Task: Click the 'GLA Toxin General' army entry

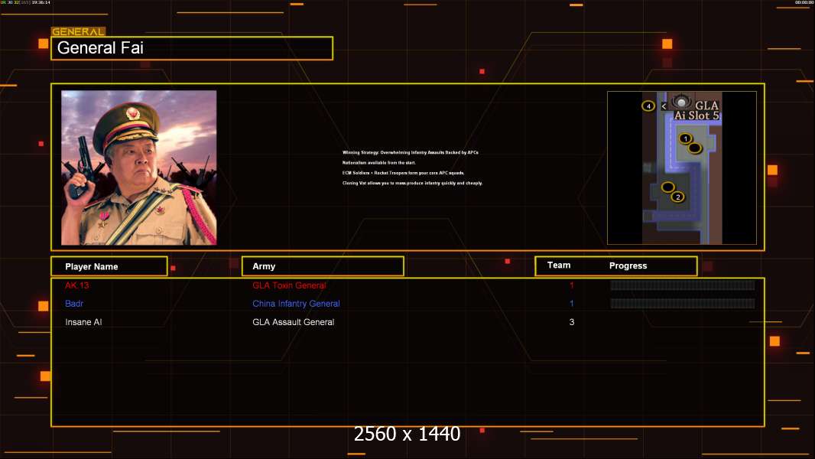Action: 289,285
